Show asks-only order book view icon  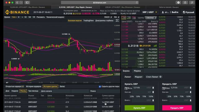click(x=134, y=18)
